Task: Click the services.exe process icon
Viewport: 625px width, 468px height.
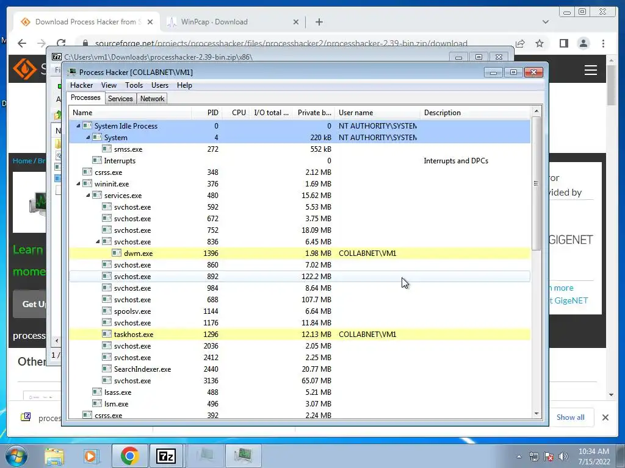Action: click(x=97, y=195)
